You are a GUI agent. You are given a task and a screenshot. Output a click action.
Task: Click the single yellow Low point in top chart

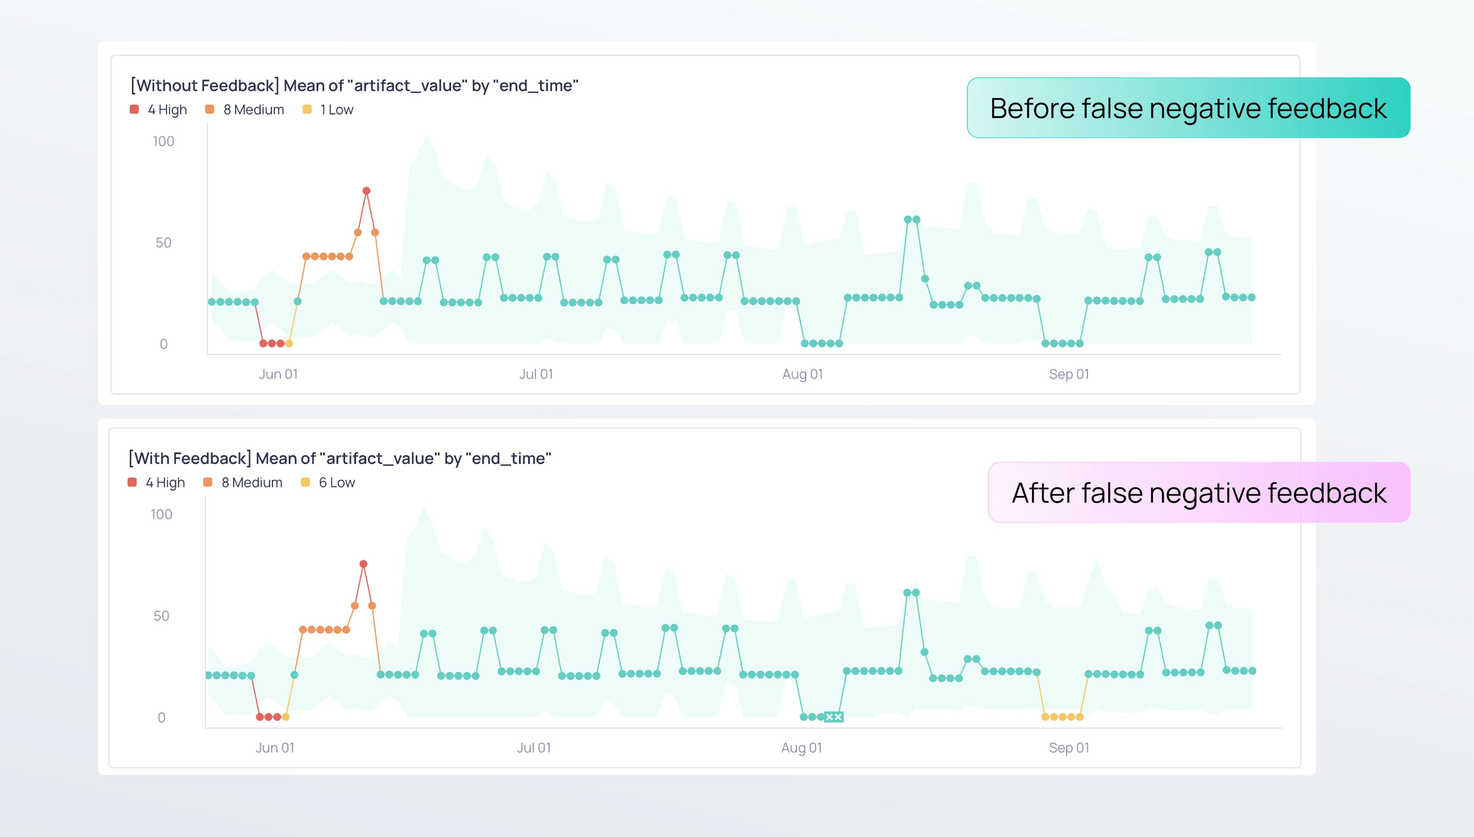pyautogui.click(x=289, y=343)
